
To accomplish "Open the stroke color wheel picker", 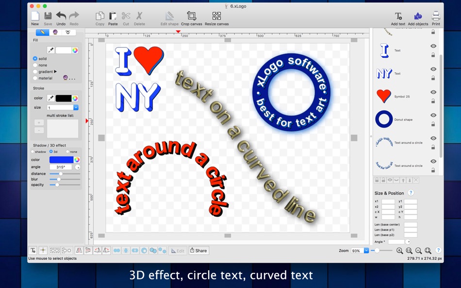I will click(x=75, y=98).
